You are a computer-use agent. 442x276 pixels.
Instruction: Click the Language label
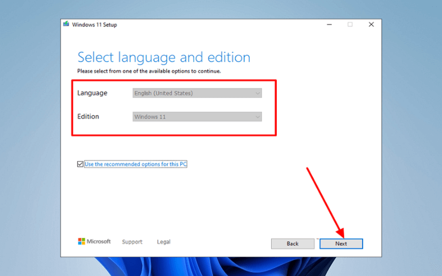pyautogui.click(x=92, y=93)
